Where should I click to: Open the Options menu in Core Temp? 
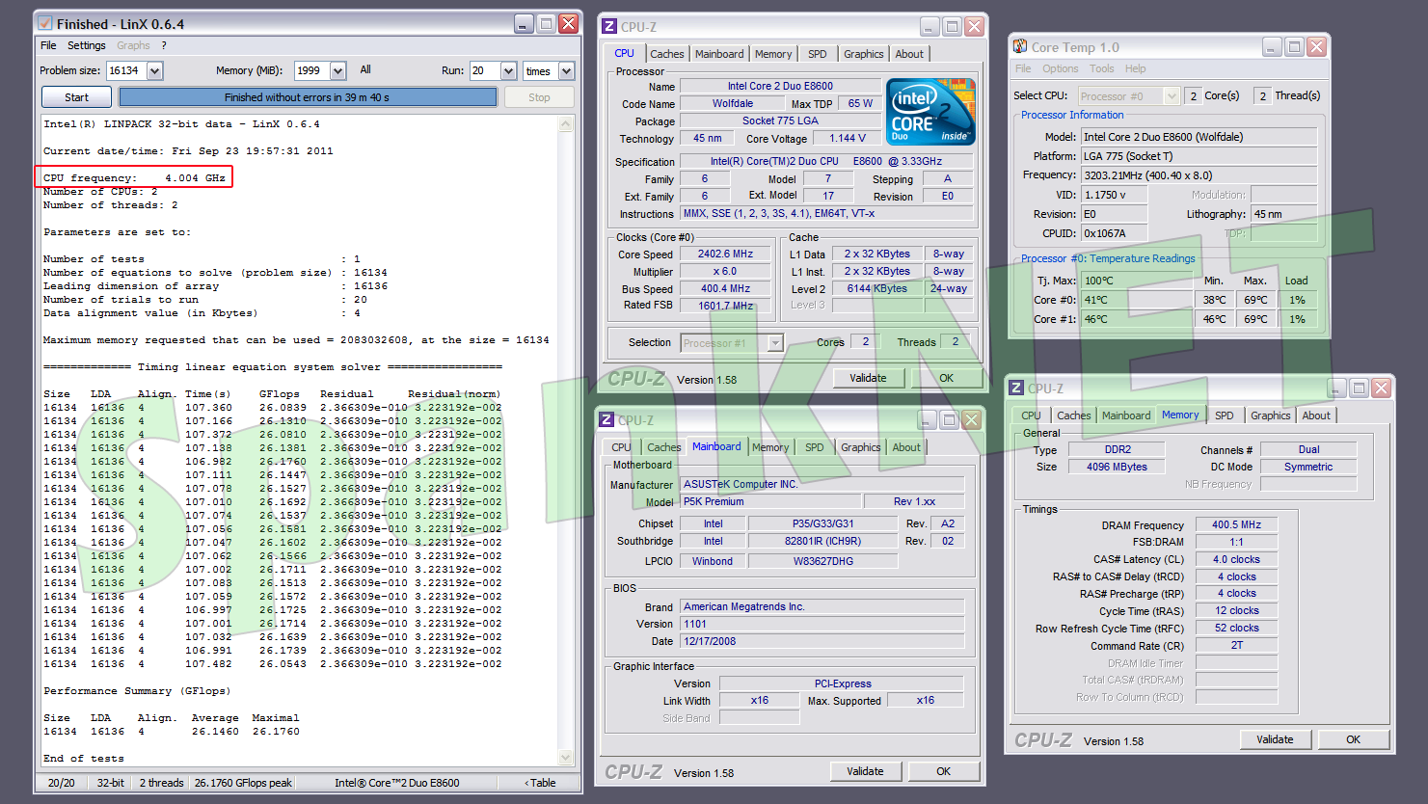point(1060,68)
